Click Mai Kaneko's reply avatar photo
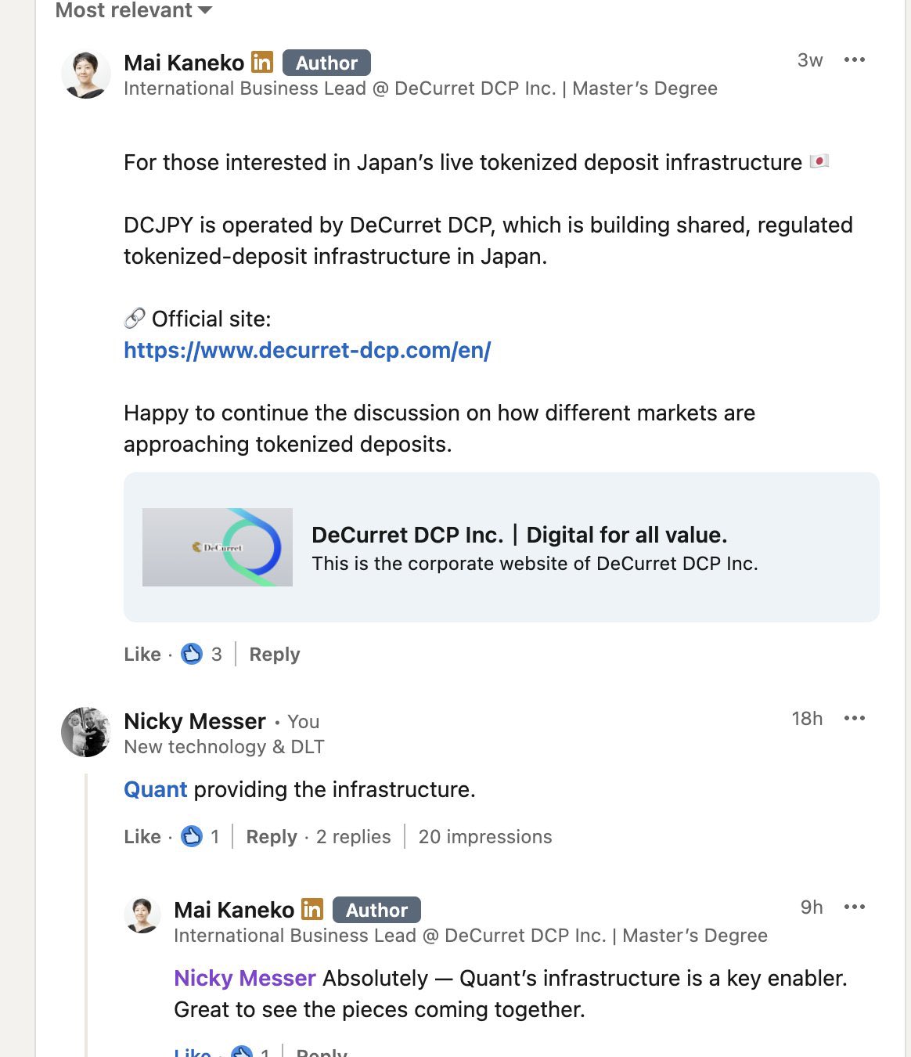911x1057 pixels. 142,915
